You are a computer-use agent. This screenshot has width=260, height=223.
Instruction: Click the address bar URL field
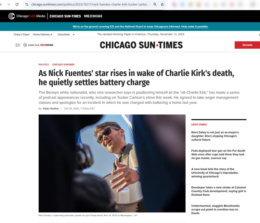90,5
